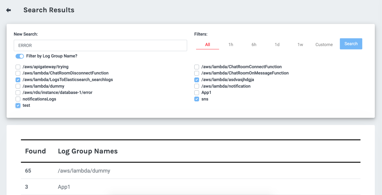Uncheck the LogsToElasticsearch_searchlogs checkbox
This screenshot has width=382, height=195.
18,80
